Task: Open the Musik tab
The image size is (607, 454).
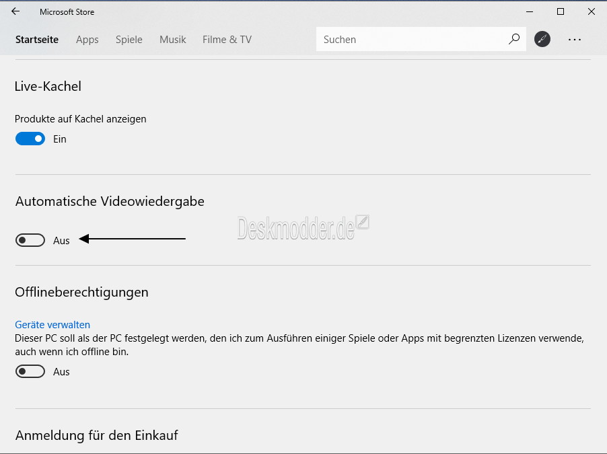Action: (x=173, y=40)
